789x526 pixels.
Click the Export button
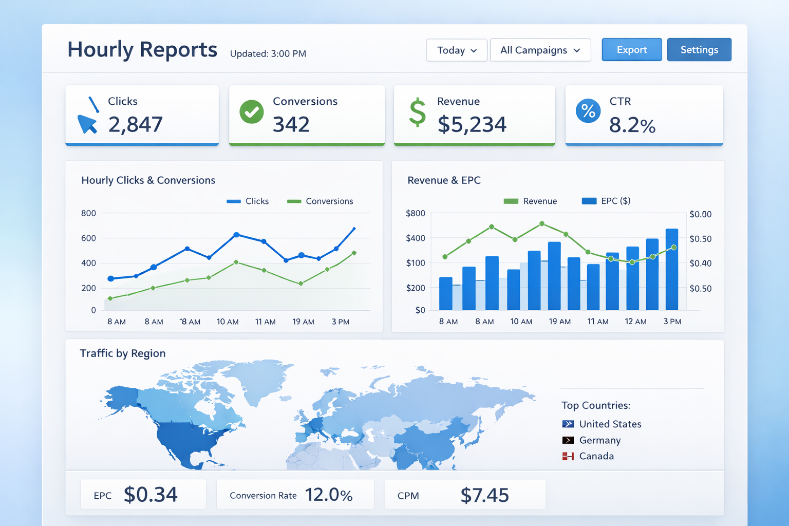point(631,49)
